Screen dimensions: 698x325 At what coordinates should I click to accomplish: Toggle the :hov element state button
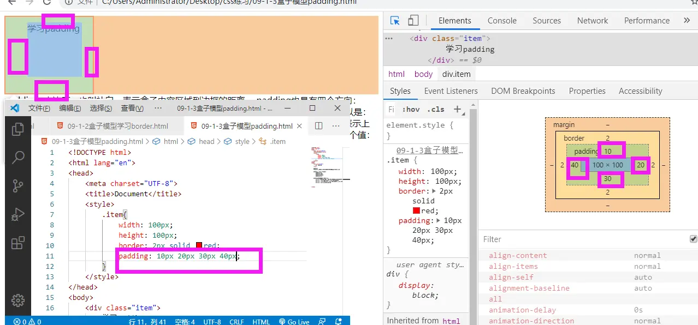point(410,109)
